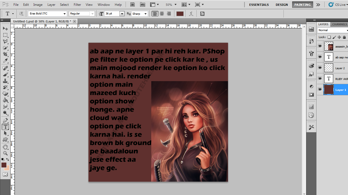Select the Brush tool
348x195 pixels.
[x=5, y=74]
